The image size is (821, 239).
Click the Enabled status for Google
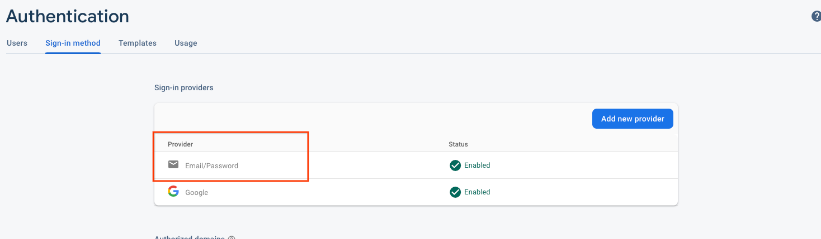(x=477, y=192)
